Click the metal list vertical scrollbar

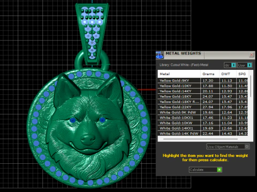(x=251, y=86)
